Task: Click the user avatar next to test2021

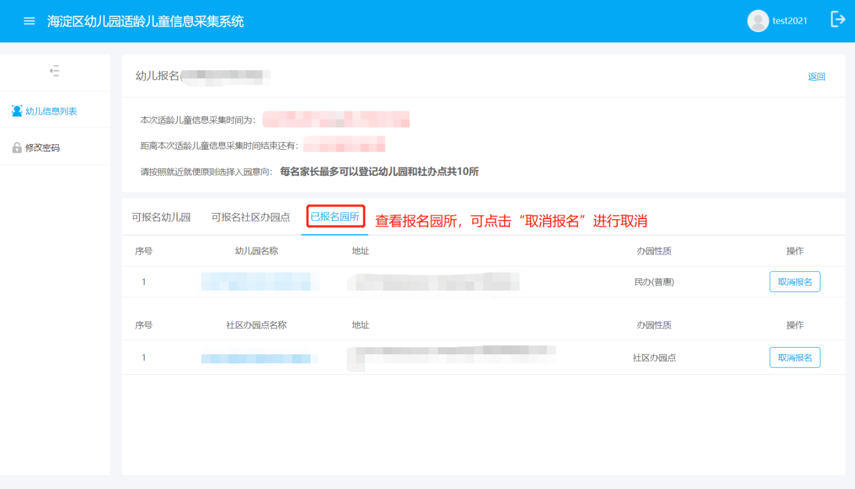Action: pos(758,21)
